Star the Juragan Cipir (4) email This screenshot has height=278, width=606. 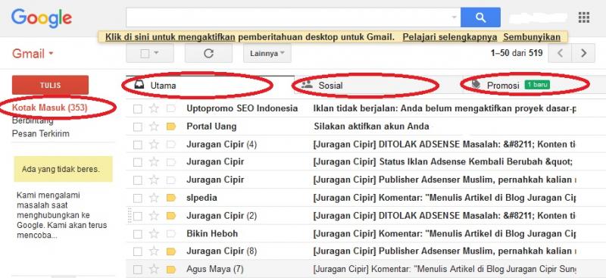point(154,145)
